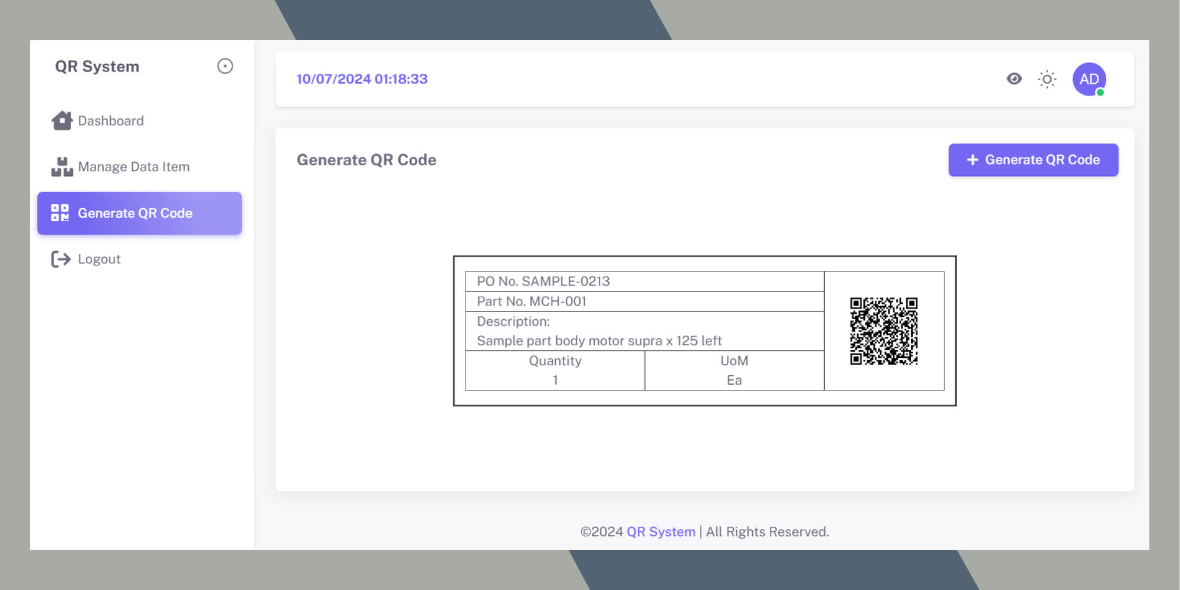Select Logout in the sidebar
Screen dimensions: 1180x590
click(x=139, y=259)
